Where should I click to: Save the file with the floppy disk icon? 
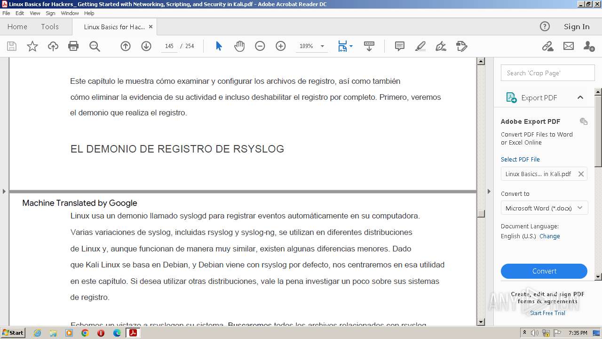coord(12,46)
